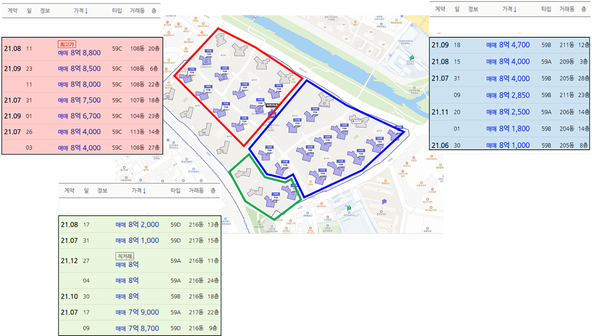
Task: Select 8억 4,000 row for 113동 14층
Action: 82,132
